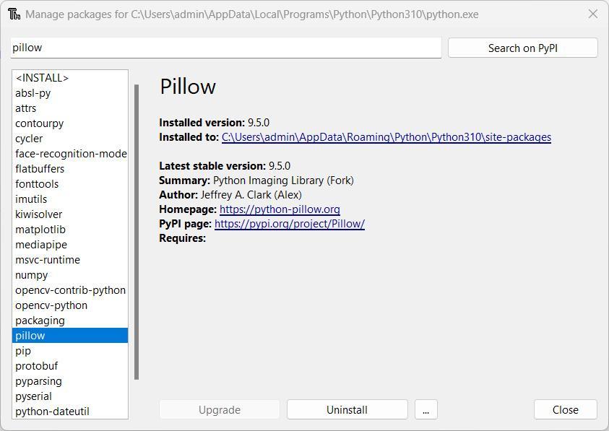Select protobuf in the package list
The height and width of the screenshot is (431, 609).
tap(36, 366)
